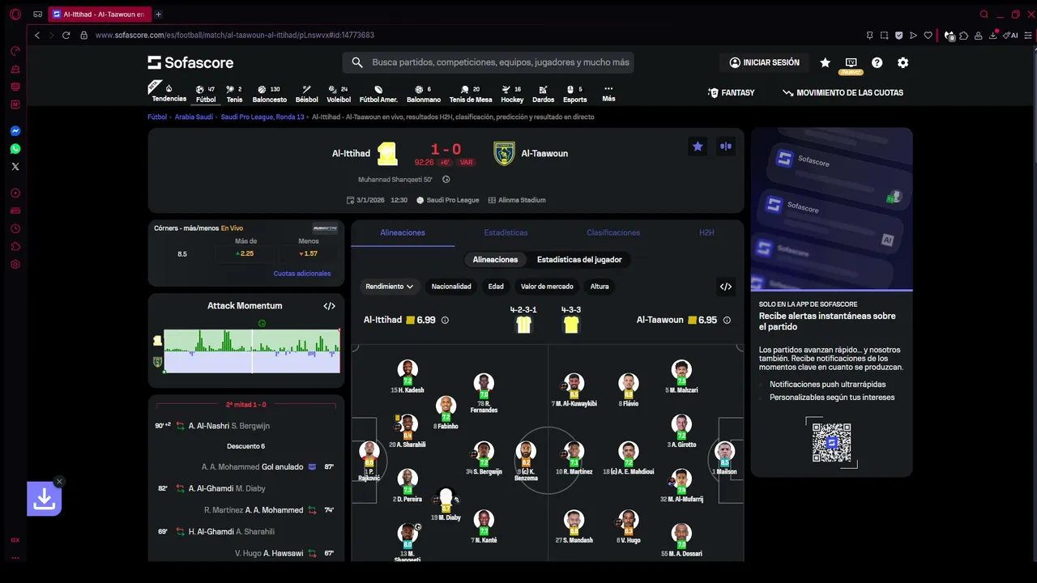1037x583 pixels.
Task: Select the Nacionalidad filter chip
Action: (451, 286)
